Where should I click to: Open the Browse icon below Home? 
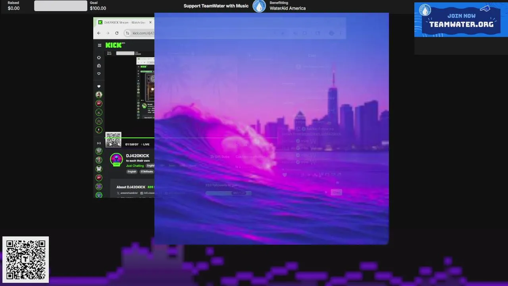(x=99, y=66)
